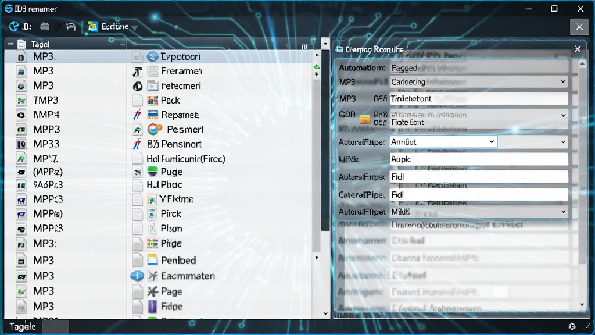The height and width of the screenshot is (335, 595).
Task: Open the Ecclöne dropdown arrow
Action: tap(135, 27)
